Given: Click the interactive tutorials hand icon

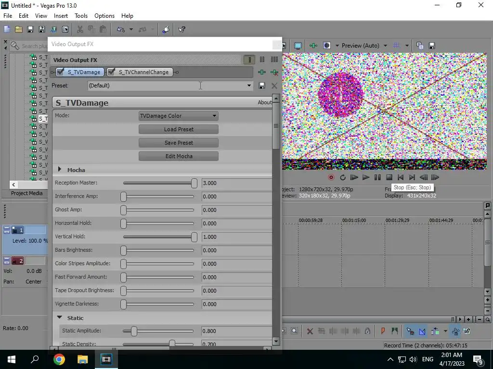Looking at the screenshot, I should click(166, 29).
